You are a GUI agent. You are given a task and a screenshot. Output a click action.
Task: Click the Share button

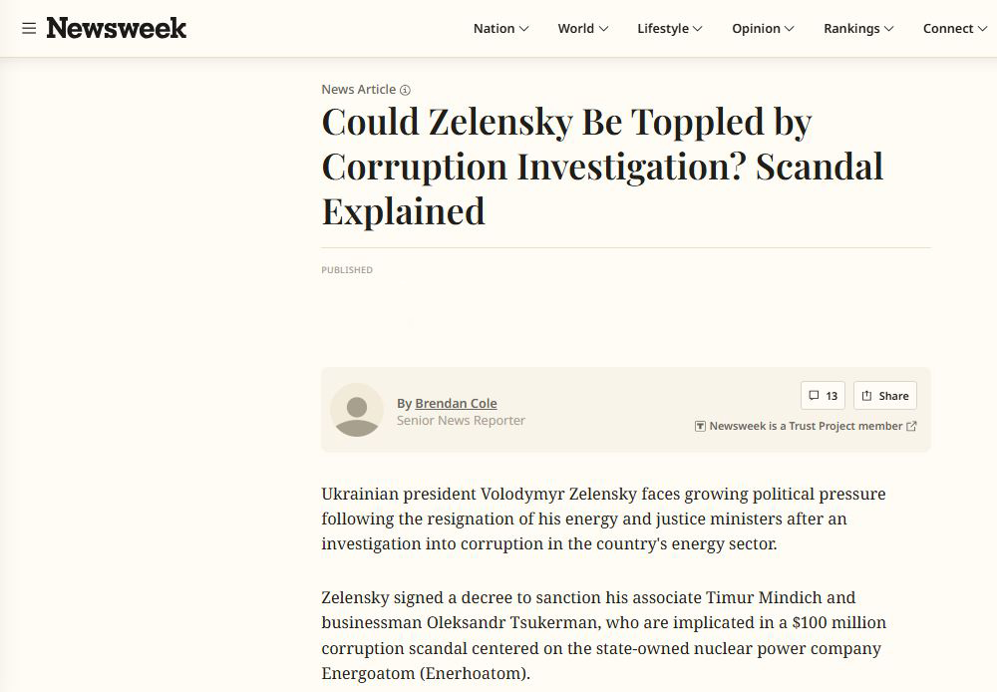pyautogui.click(x=884, y=396)
